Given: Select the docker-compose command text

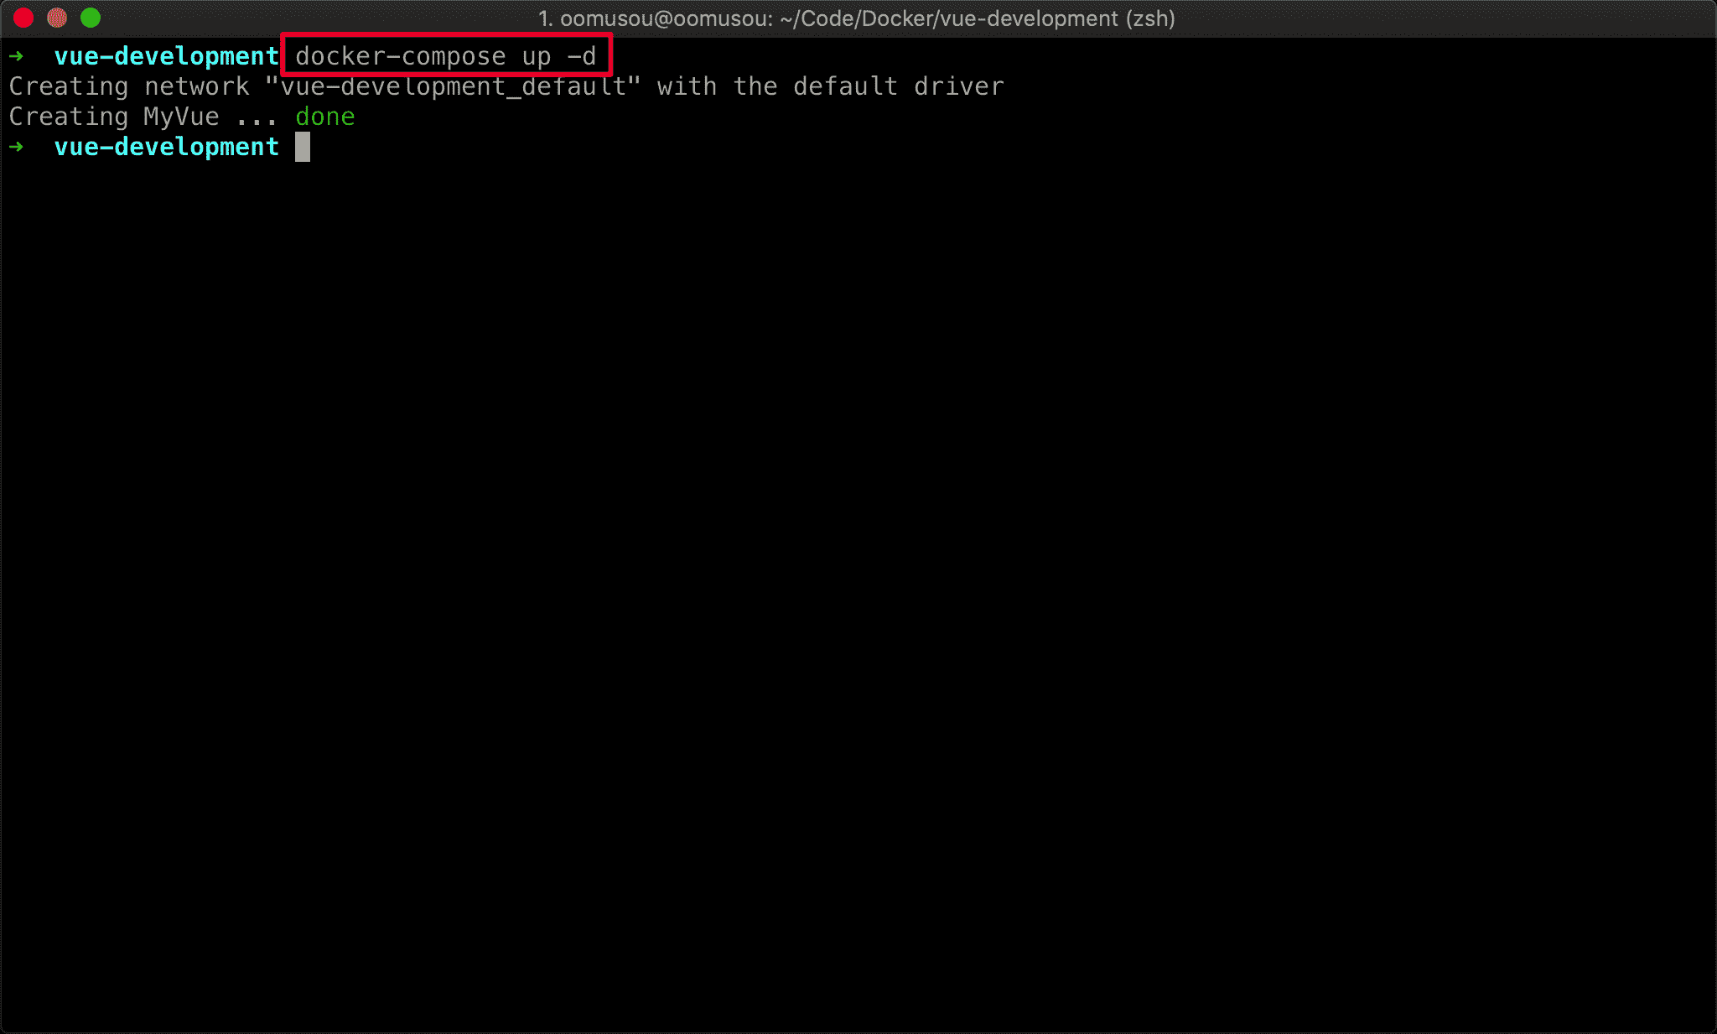Looking at the screenshot, I should pyautogui.click(x=435, y=55).
